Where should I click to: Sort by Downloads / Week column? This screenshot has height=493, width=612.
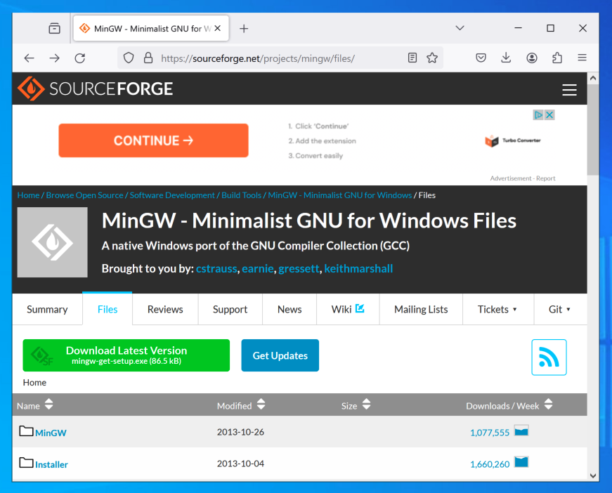[509, 405]
